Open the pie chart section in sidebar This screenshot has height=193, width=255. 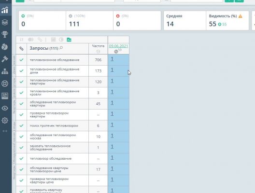coord(5,47)
